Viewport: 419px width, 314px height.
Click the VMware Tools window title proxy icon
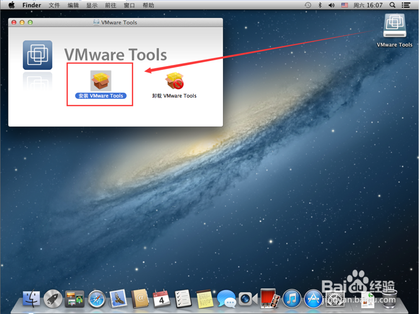(96, 22)
